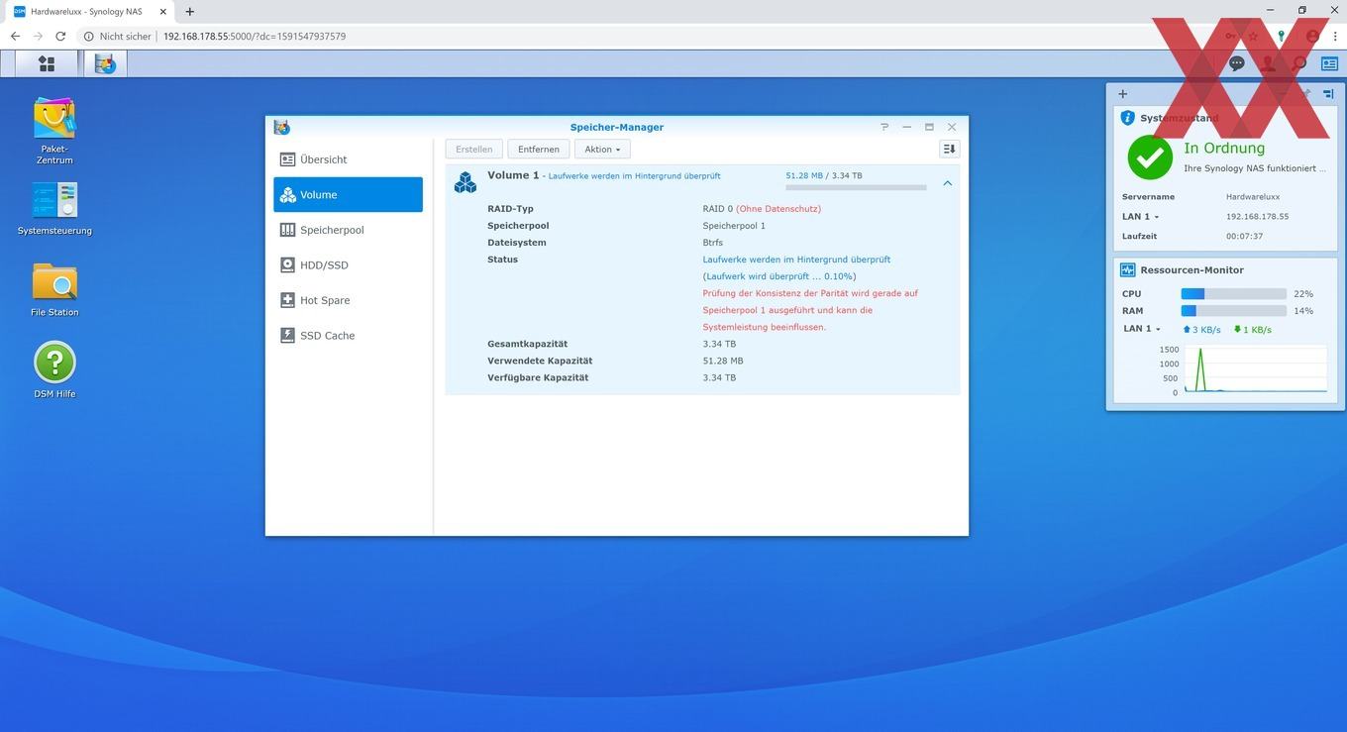Open the Aktion dropdown menu

pos(602,150)
